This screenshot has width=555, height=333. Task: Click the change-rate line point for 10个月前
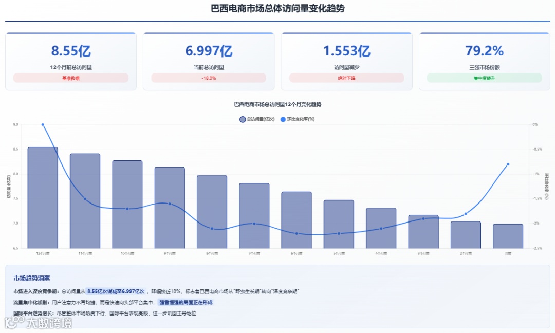[127, 209]
